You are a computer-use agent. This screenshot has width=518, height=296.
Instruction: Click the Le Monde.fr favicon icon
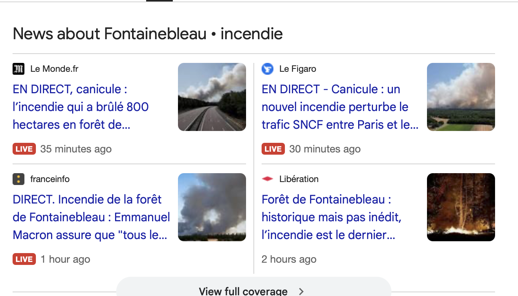coord(18,69)
